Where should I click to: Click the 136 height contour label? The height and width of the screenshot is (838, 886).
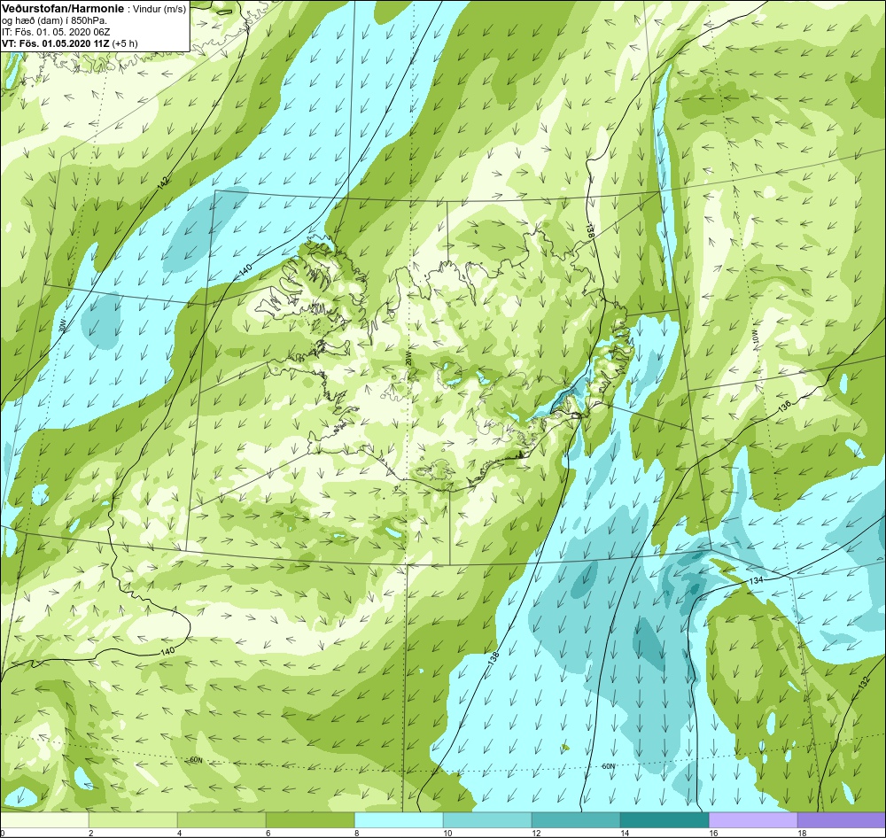(x=784, y=407)
